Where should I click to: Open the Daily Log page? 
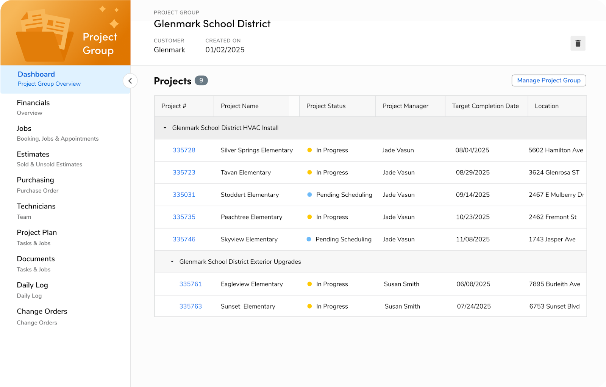(32, 290)
